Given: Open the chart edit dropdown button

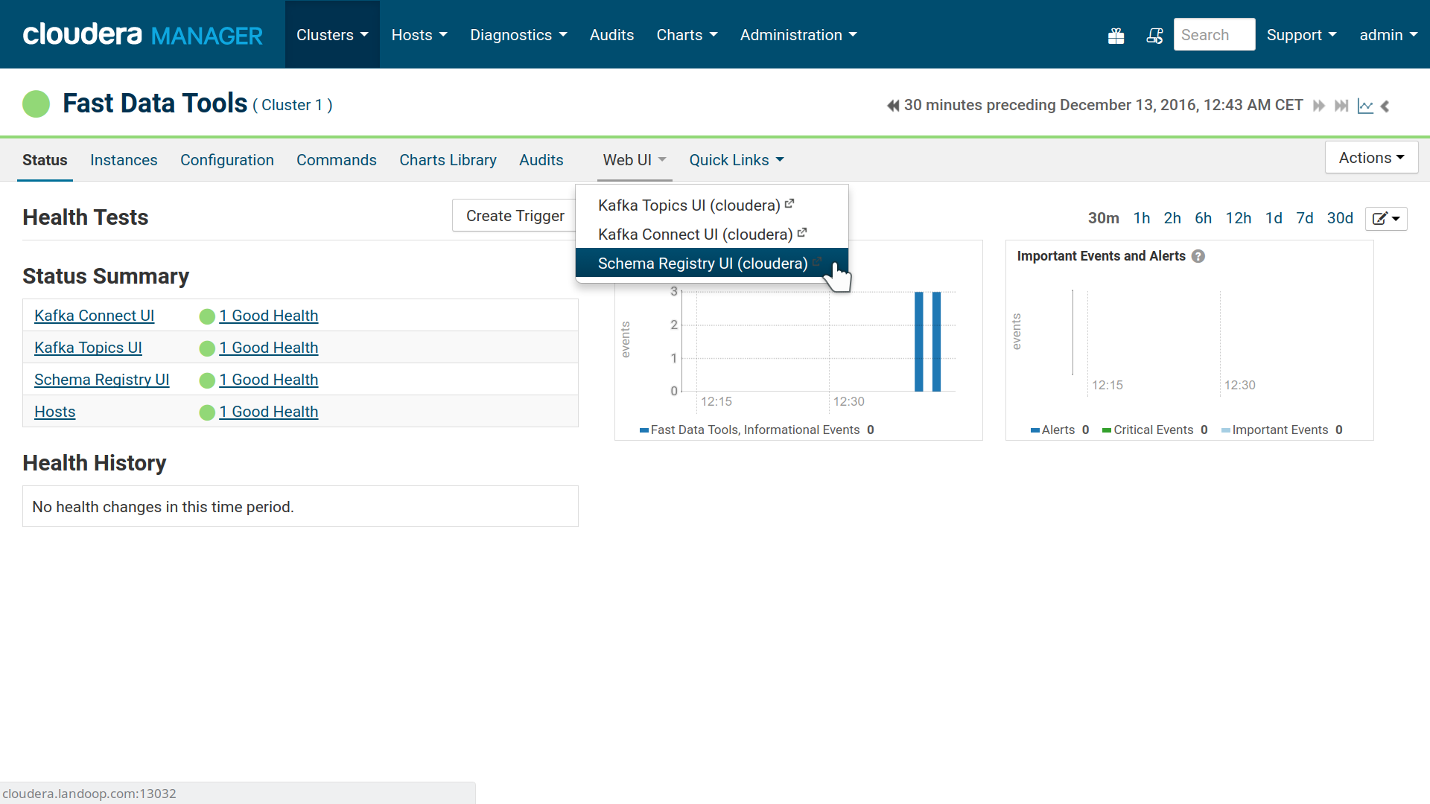Looking at the screenshot, I should (1386, 218).
